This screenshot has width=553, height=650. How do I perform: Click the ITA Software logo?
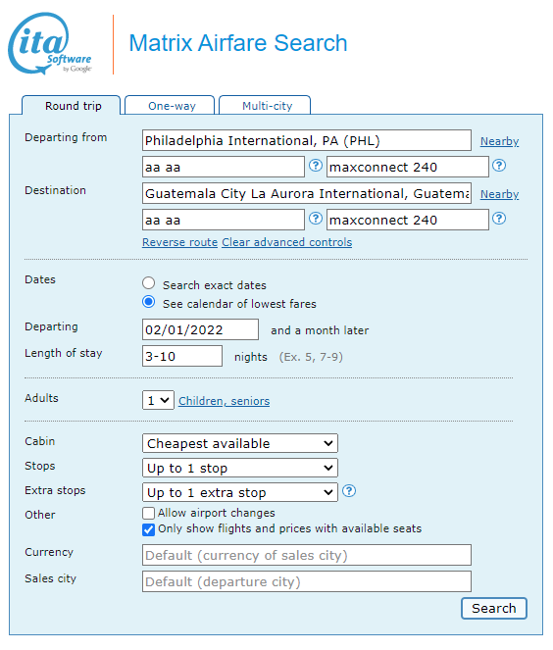click(x=50, y=43)
